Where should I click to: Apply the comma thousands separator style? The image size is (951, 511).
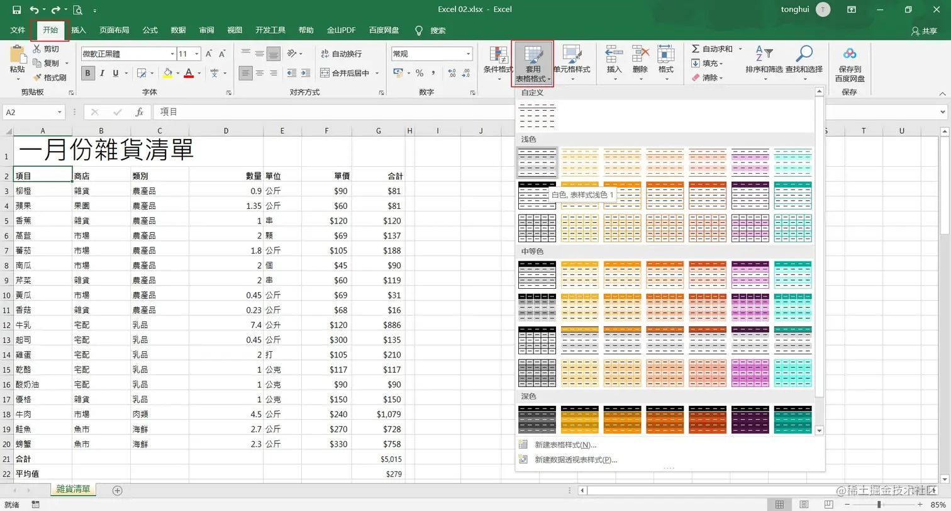click(x=433, y=73)
